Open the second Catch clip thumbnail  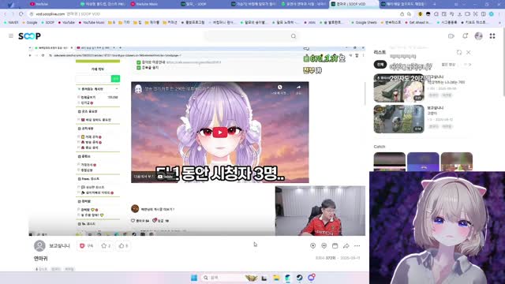423,162
